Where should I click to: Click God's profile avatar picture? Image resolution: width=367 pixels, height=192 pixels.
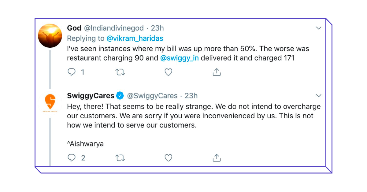50,36
